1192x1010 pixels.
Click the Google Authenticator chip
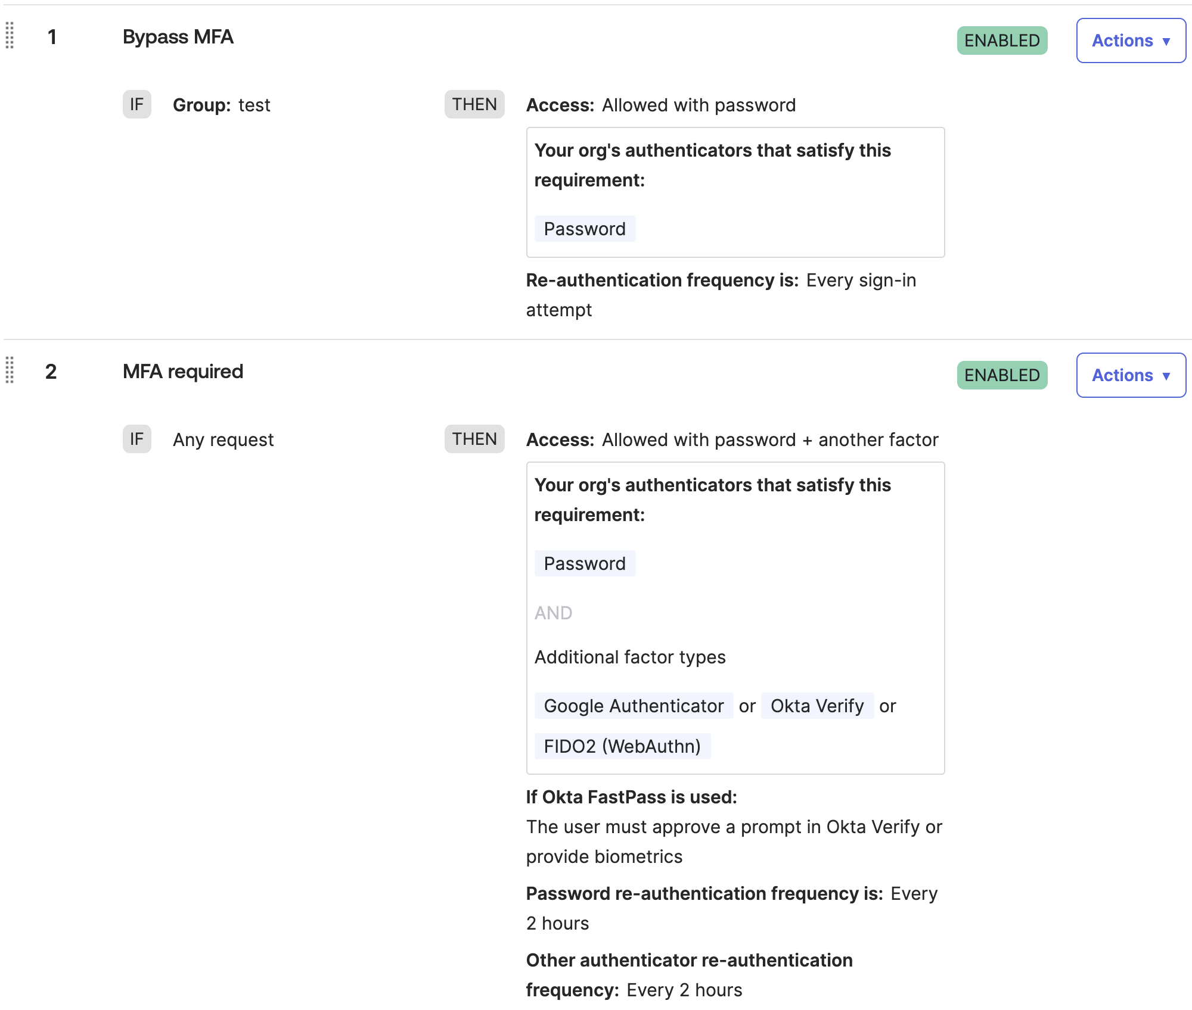[x=634, y=706]
